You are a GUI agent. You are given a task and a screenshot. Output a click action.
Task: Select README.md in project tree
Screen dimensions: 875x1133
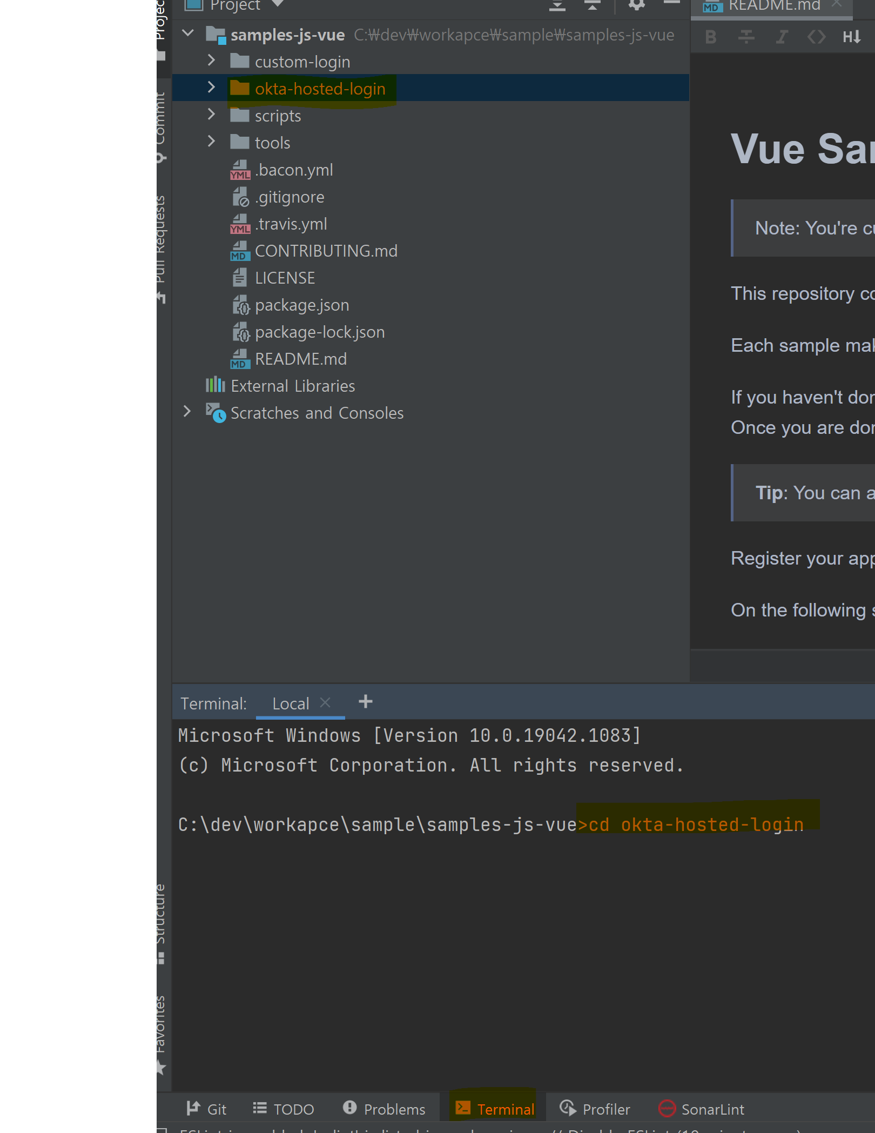pyautogui.click(x=301, y=359)
